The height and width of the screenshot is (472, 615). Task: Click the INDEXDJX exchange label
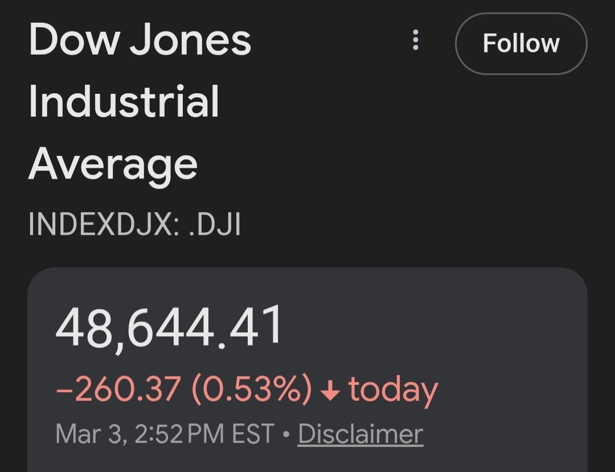(x=104, y=225)
